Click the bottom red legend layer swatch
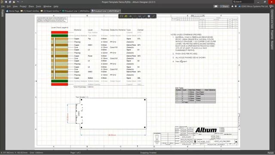275x155 pixels. pyautogui.click(x=59, y=84)
